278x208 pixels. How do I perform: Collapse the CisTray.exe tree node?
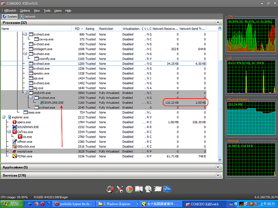click(x=9, y=131)
